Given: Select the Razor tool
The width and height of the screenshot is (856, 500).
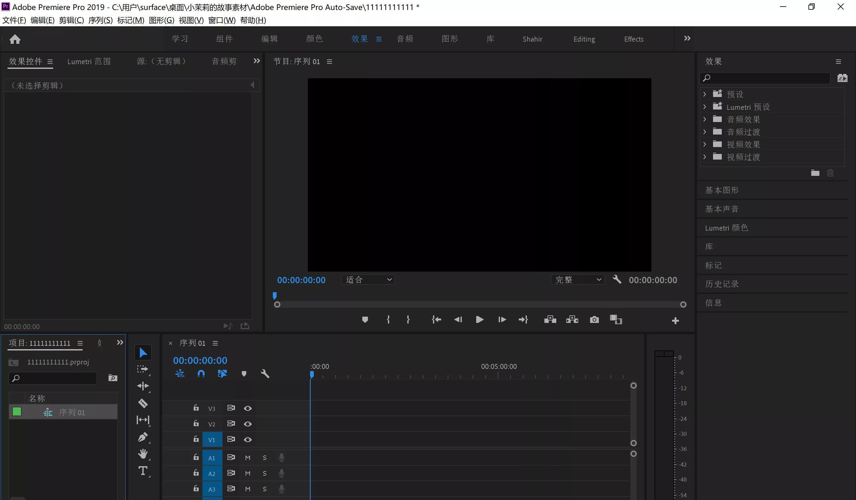Looking at the screenshot, I should 143,403.
